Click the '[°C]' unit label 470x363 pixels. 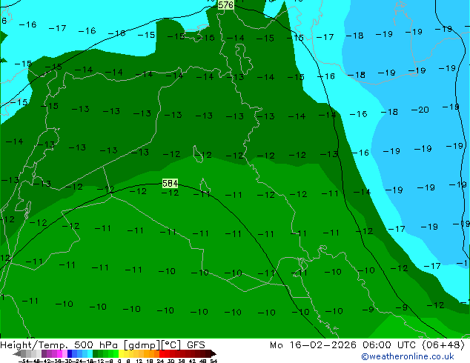(171, 345)
